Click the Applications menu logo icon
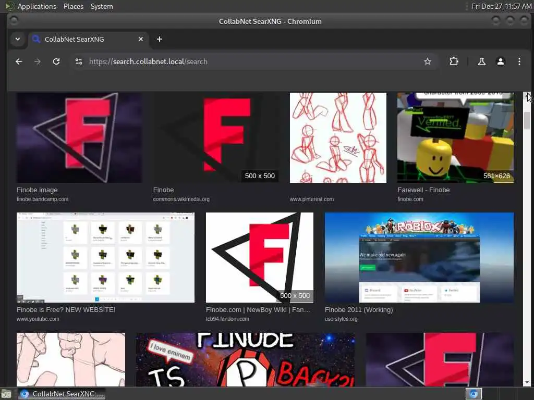The width and height of the screenshot is (534, 400). coord(10,6)
